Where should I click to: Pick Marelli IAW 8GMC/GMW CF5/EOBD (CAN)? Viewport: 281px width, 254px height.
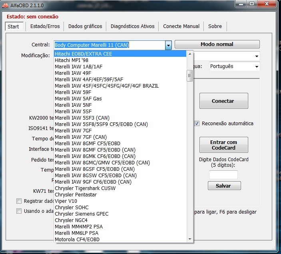[x=120, y=163]
